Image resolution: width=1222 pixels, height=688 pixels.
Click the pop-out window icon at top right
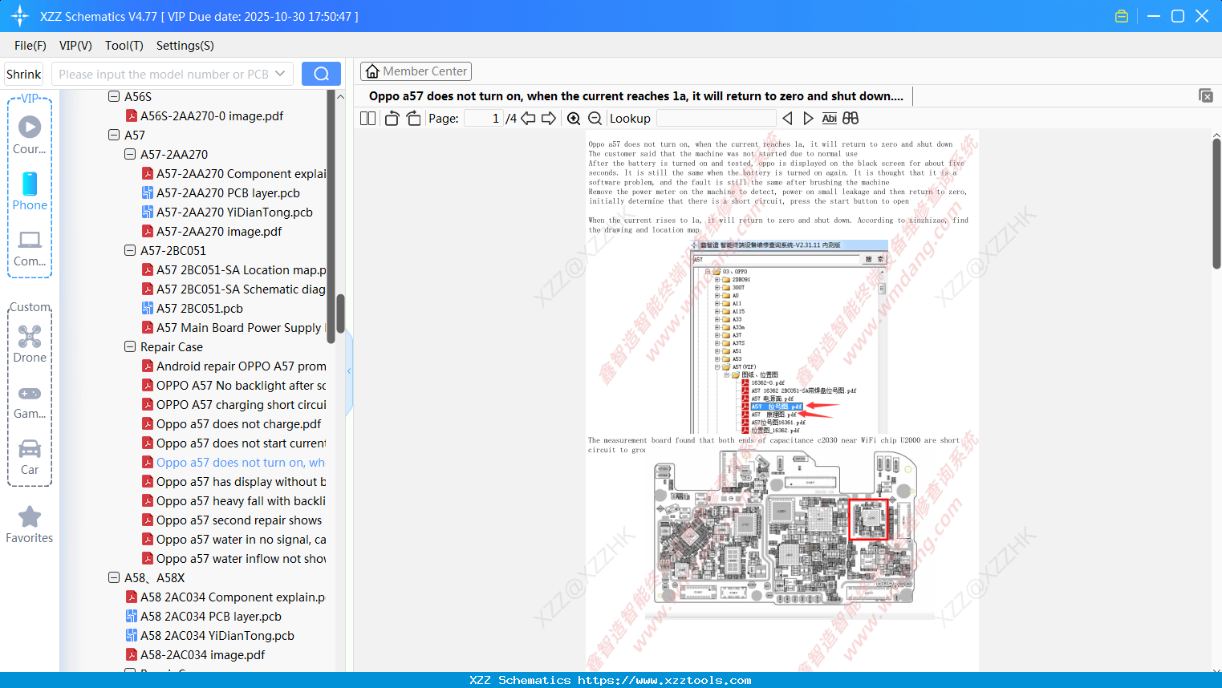click(1206, 95)
